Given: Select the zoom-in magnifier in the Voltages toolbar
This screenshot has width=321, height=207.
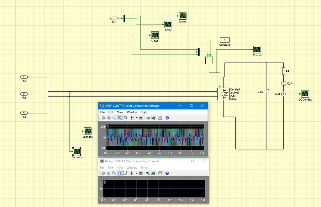Looking at the screenshot, I should pyautogui.click(x=114, y=118).
